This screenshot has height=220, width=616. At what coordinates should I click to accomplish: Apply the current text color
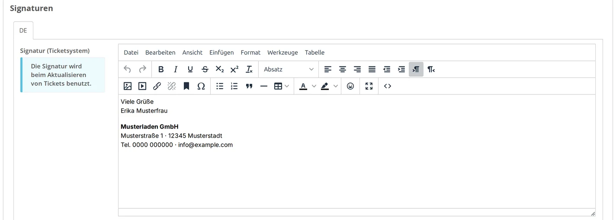point(303,86)
